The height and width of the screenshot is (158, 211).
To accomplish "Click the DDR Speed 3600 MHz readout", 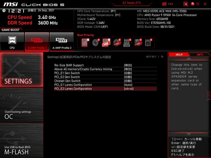I will (x=33, y=23).
